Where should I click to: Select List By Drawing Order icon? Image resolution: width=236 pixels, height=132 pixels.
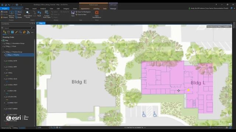5,32
